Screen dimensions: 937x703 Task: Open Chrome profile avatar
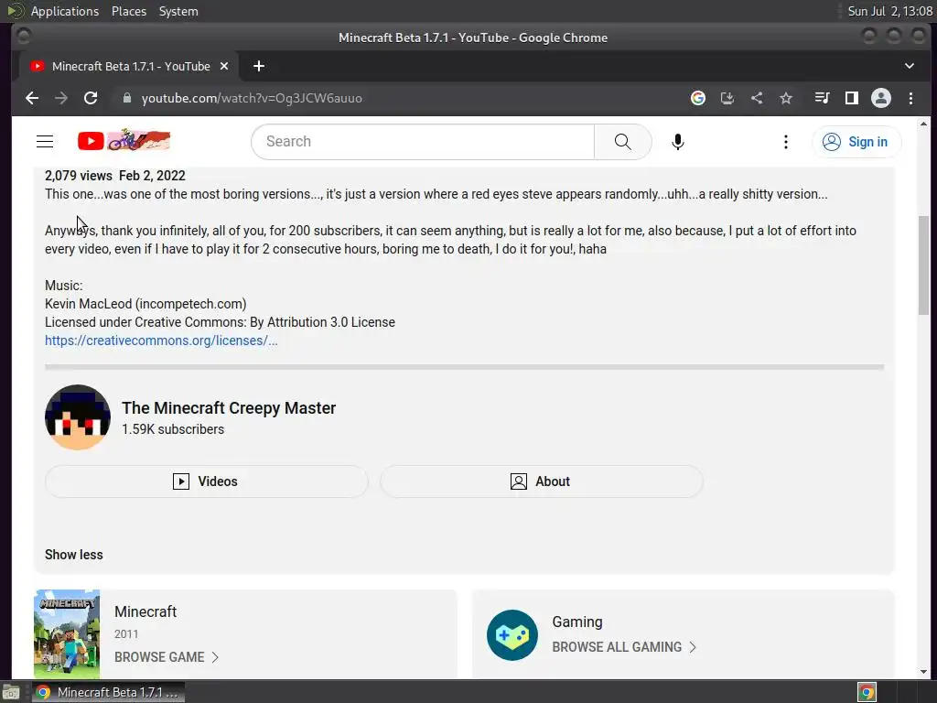tap(881, 98)
